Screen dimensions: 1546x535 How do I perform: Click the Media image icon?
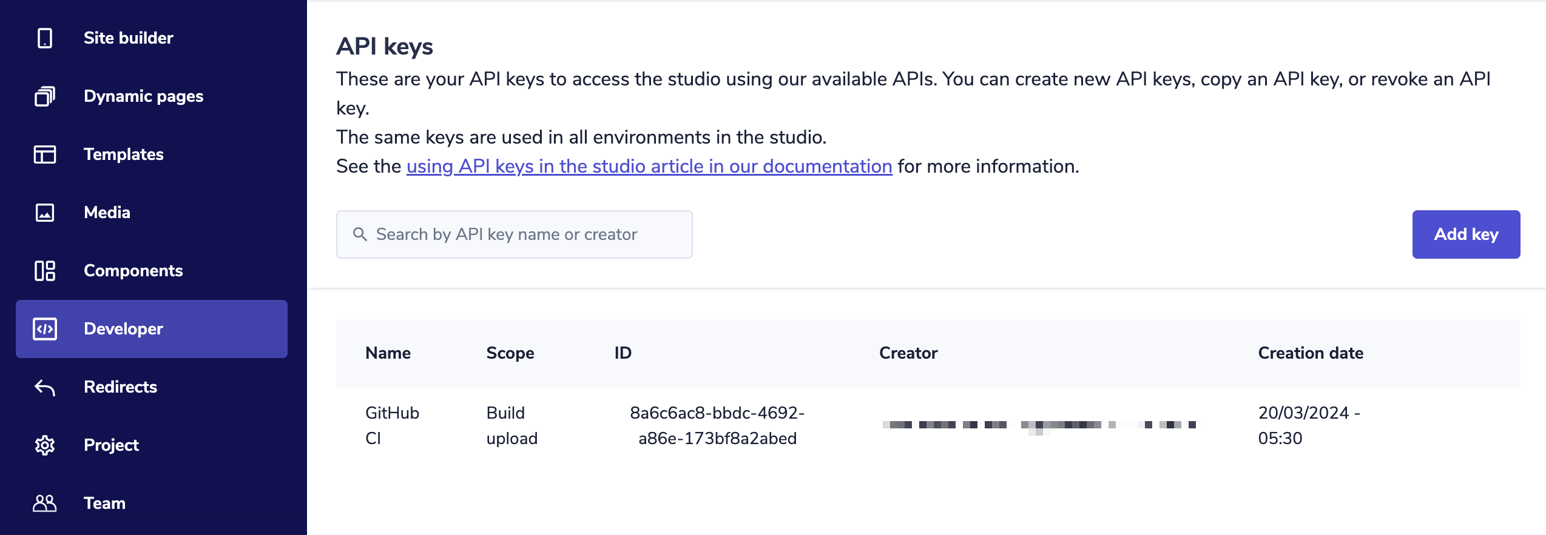click(44, 213)
